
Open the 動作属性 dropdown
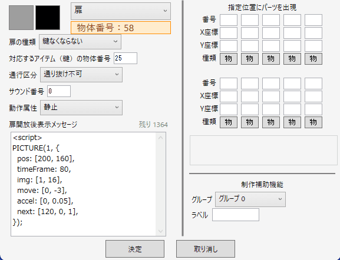81,108
